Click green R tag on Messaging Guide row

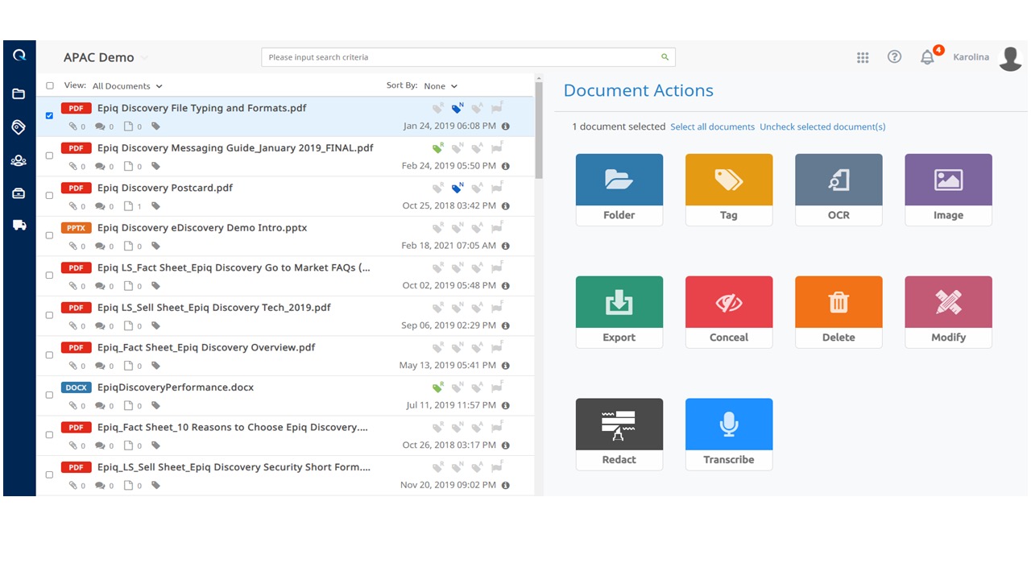(438, 147)
